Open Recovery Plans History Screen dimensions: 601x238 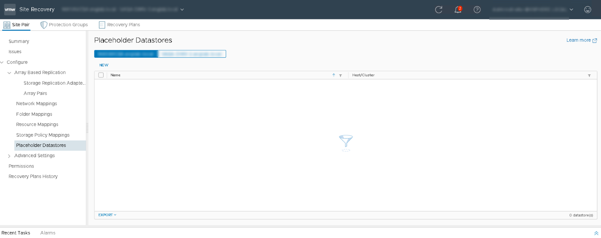(x=33, y=177)
